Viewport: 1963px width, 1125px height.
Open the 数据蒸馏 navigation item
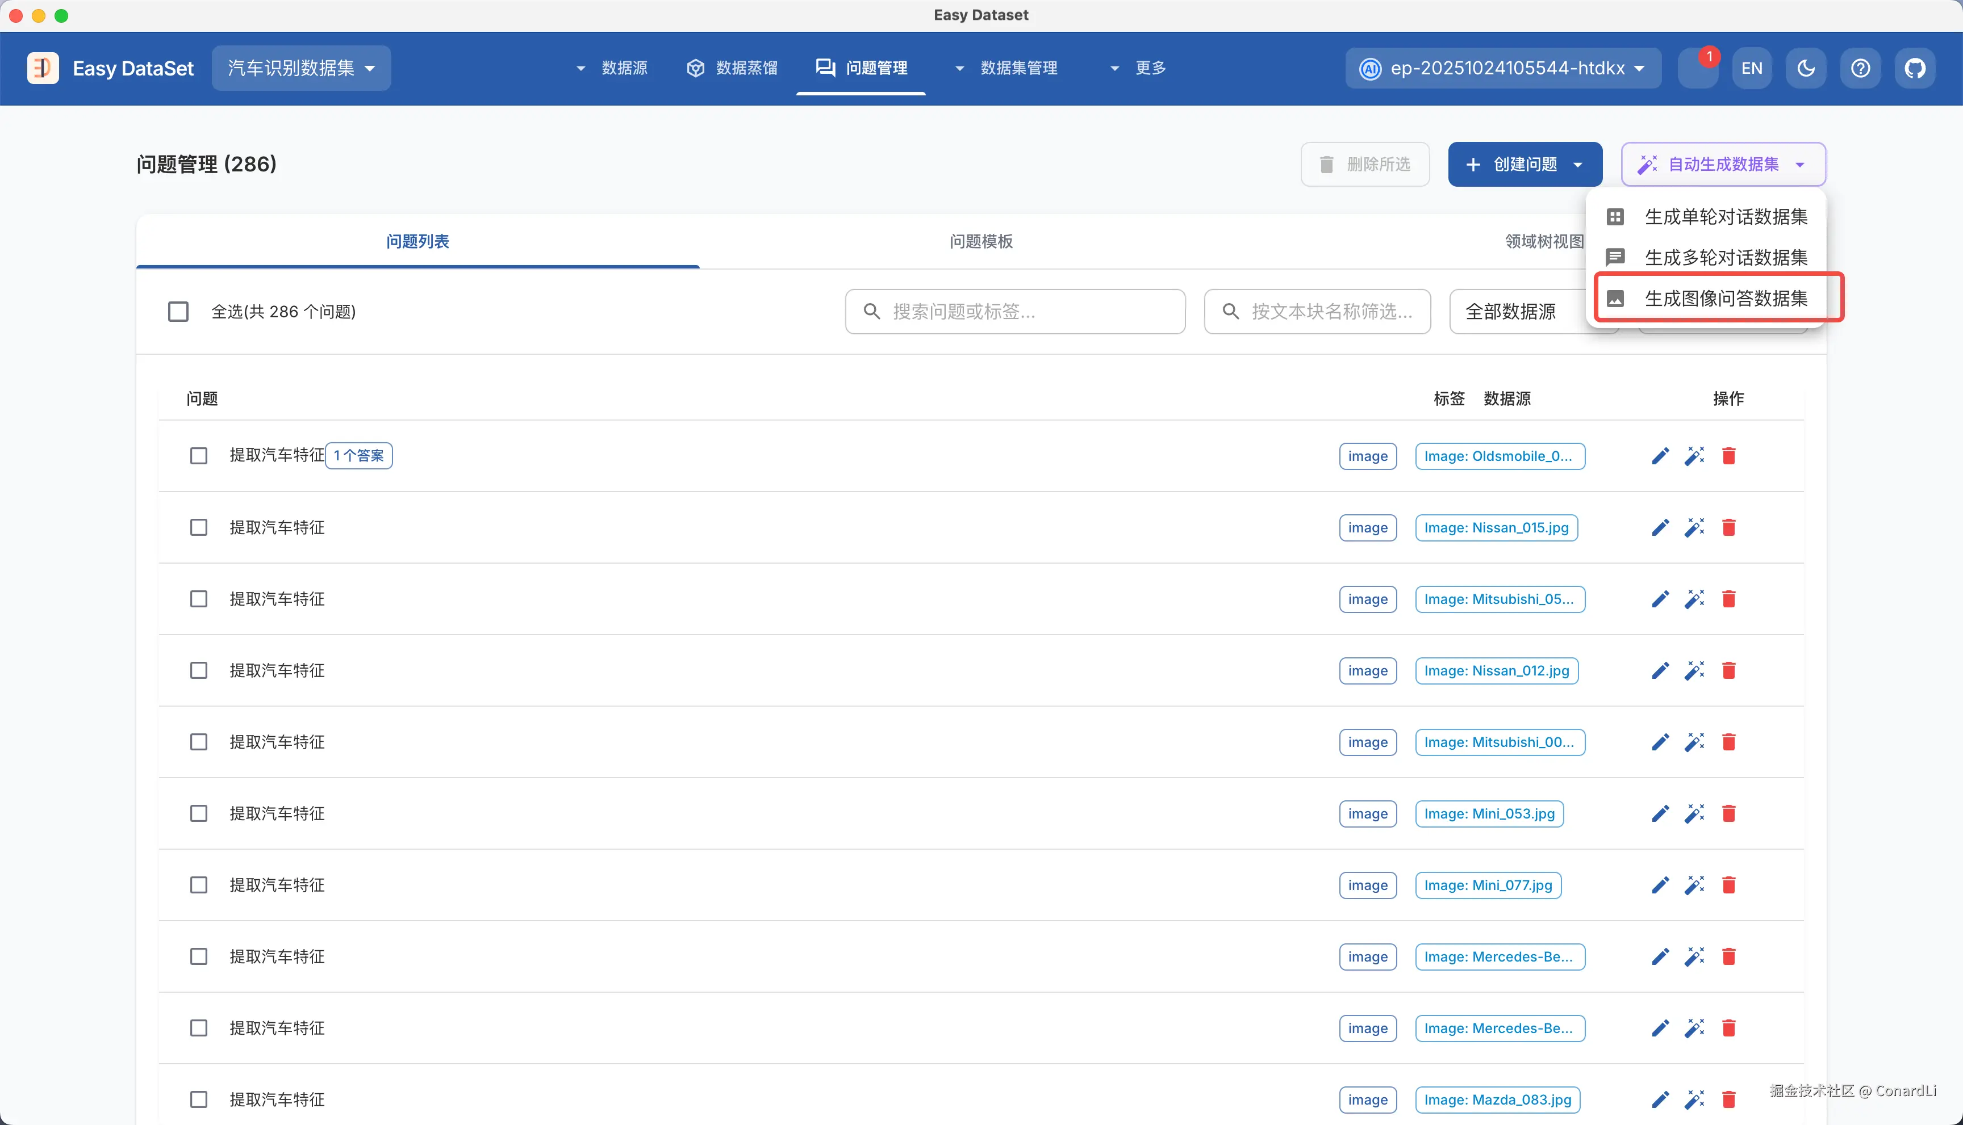click(x=732, y=68)
